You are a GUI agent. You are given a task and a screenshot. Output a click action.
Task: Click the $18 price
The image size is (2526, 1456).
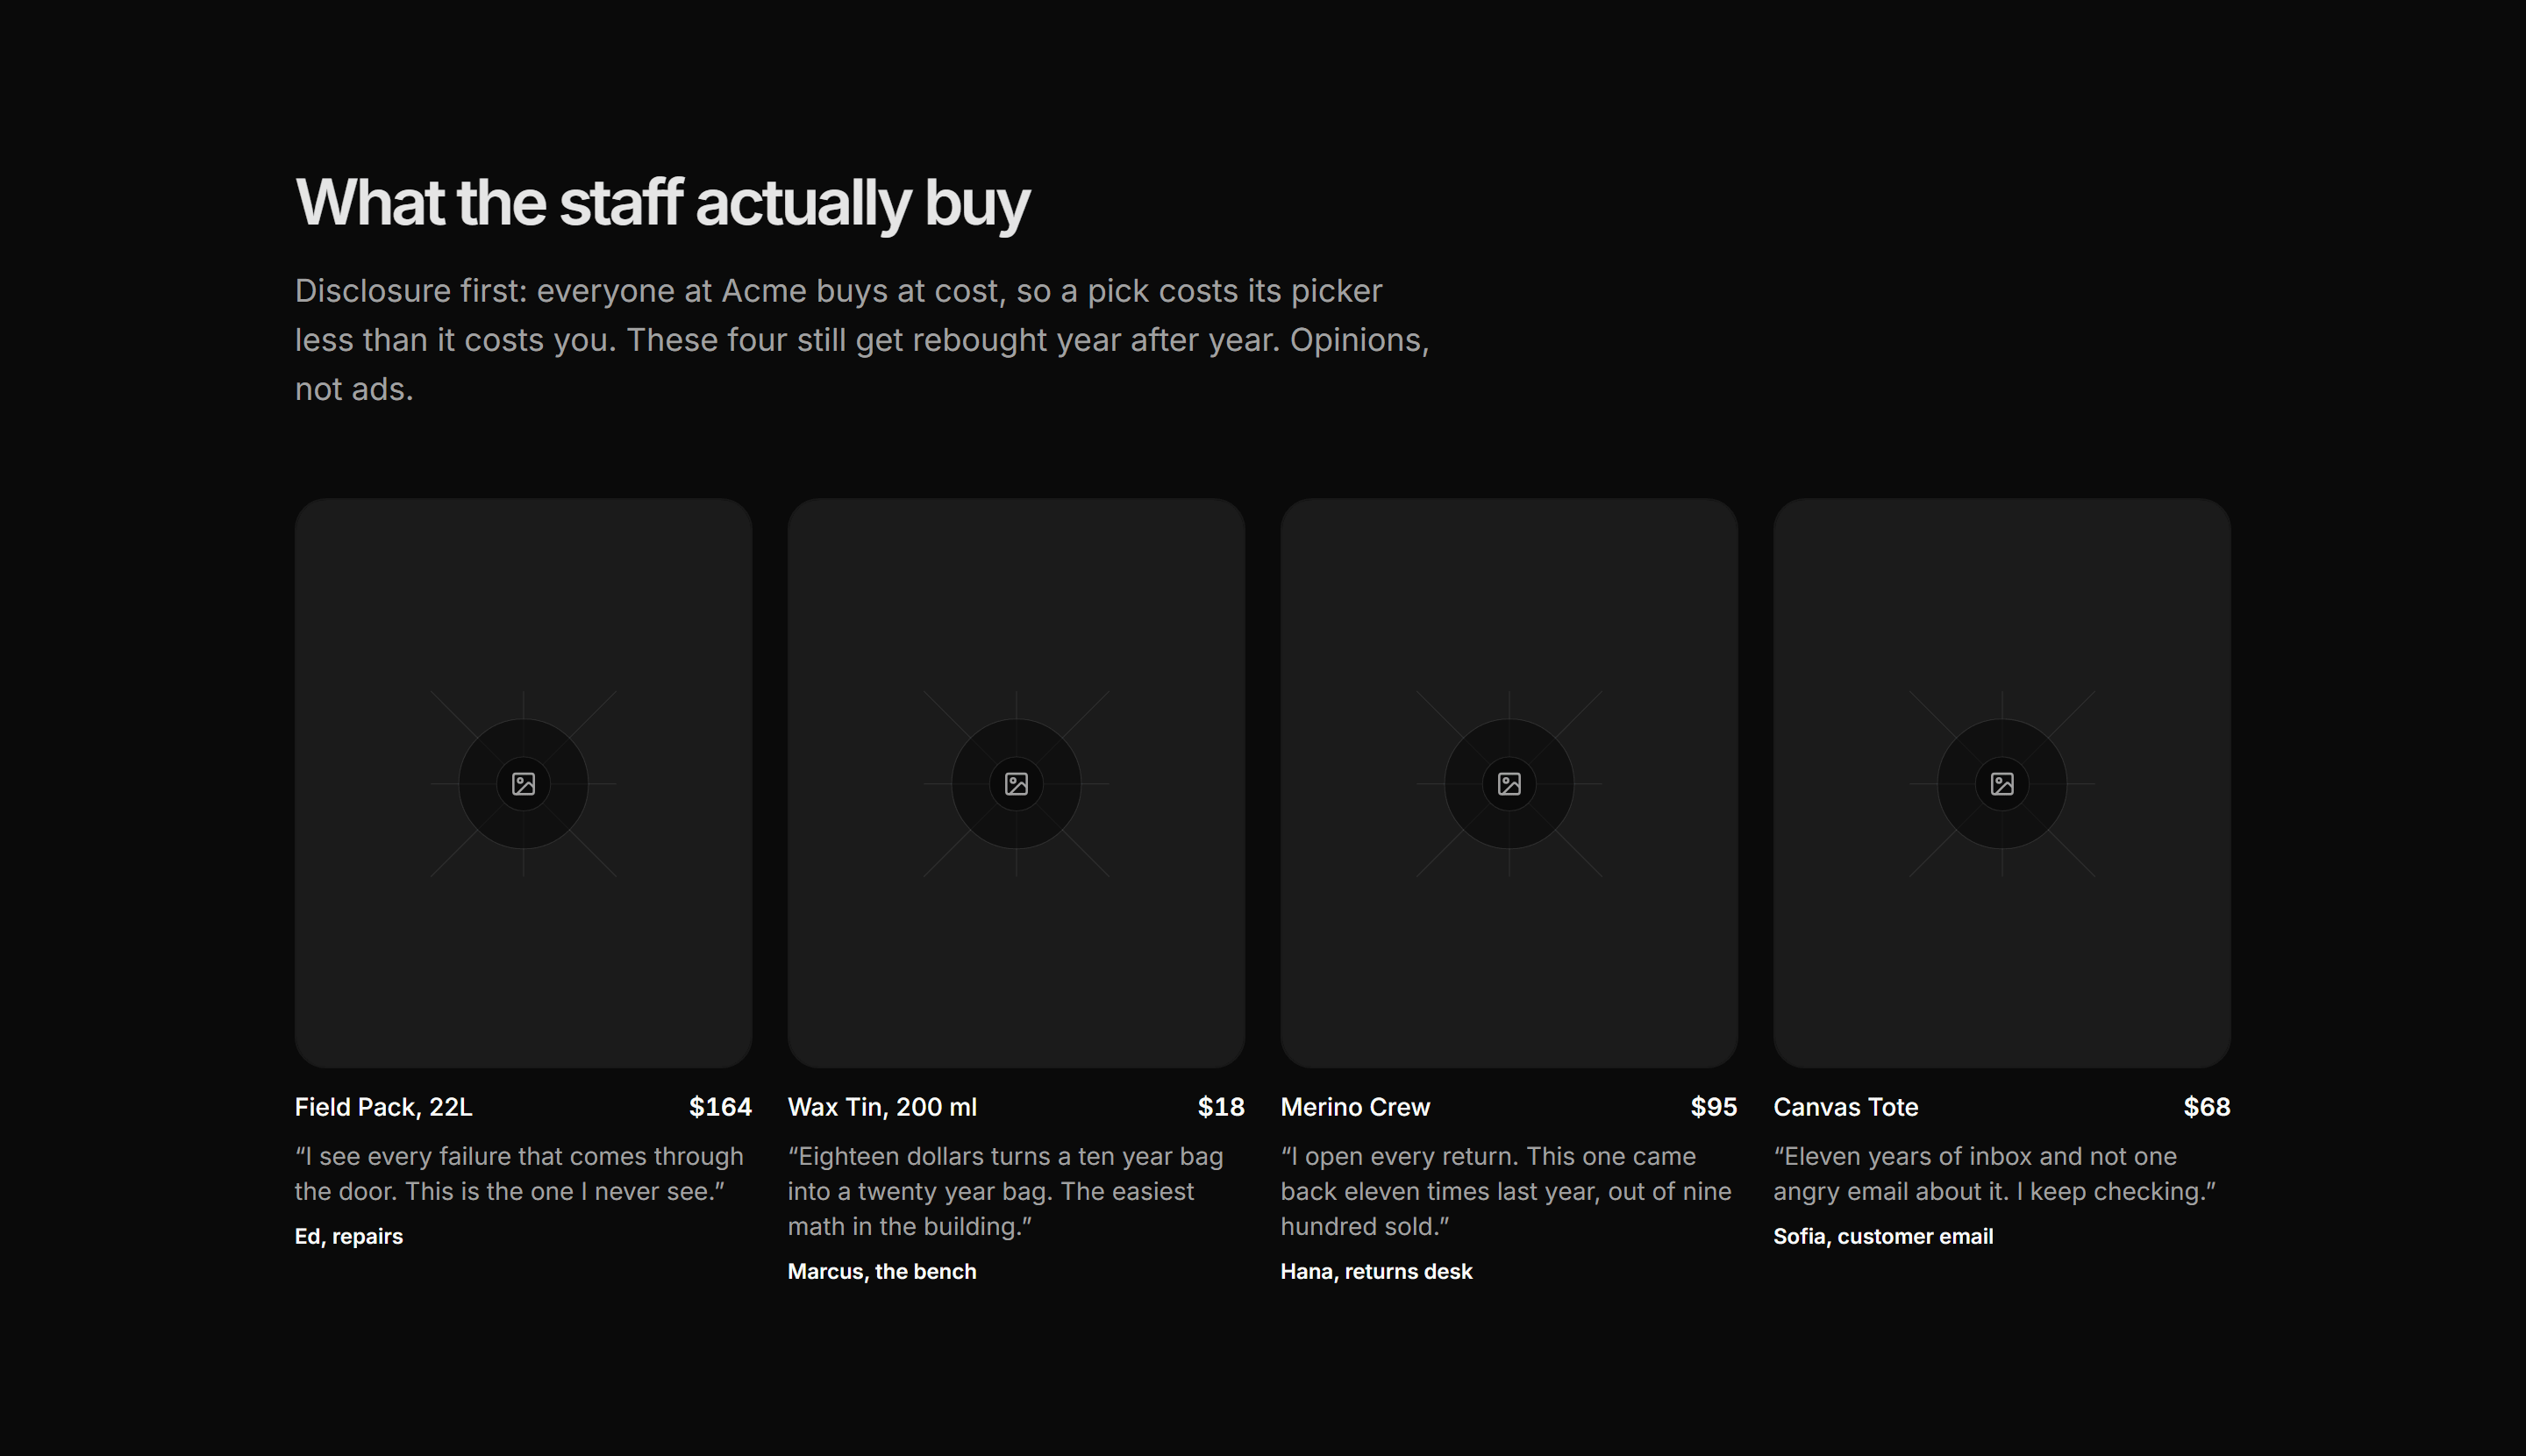1221,1107
